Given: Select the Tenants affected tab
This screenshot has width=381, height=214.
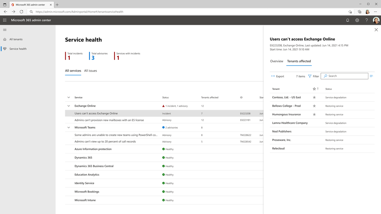Looking at the screenshot, I should (x=299, y=61).
